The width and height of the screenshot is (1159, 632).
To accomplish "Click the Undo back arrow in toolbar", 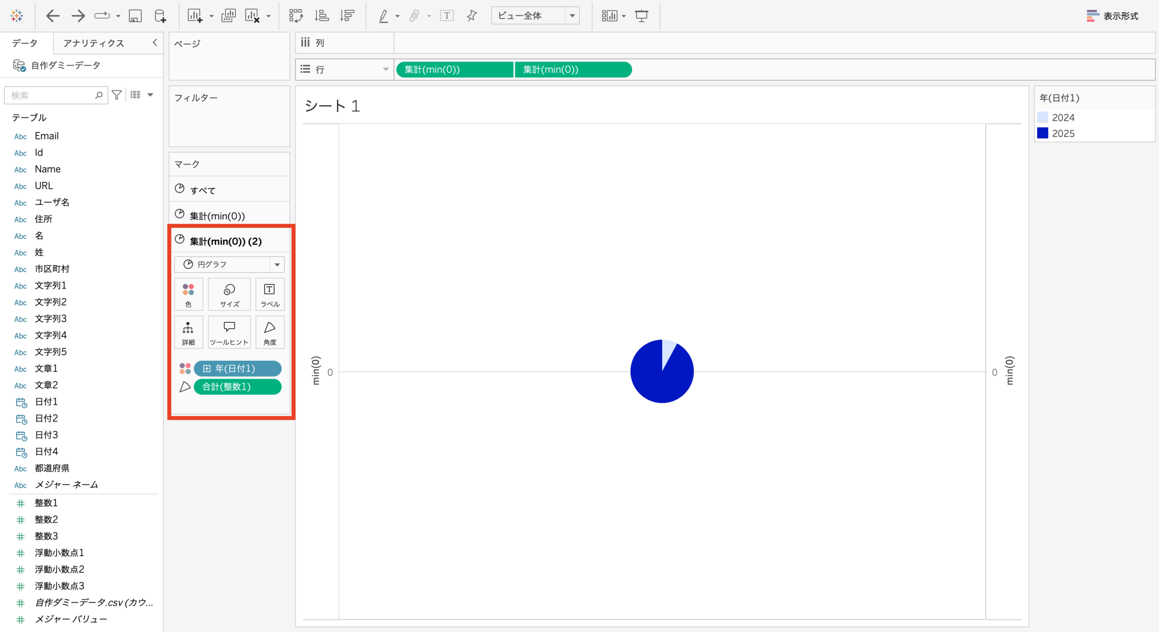I will click(x=53, y=16).
